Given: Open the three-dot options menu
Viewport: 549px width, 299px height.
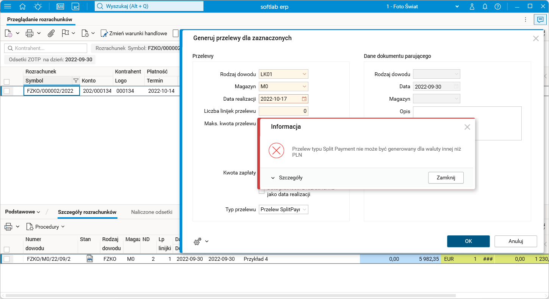Looking at the screenshot, I should (526, 19).
